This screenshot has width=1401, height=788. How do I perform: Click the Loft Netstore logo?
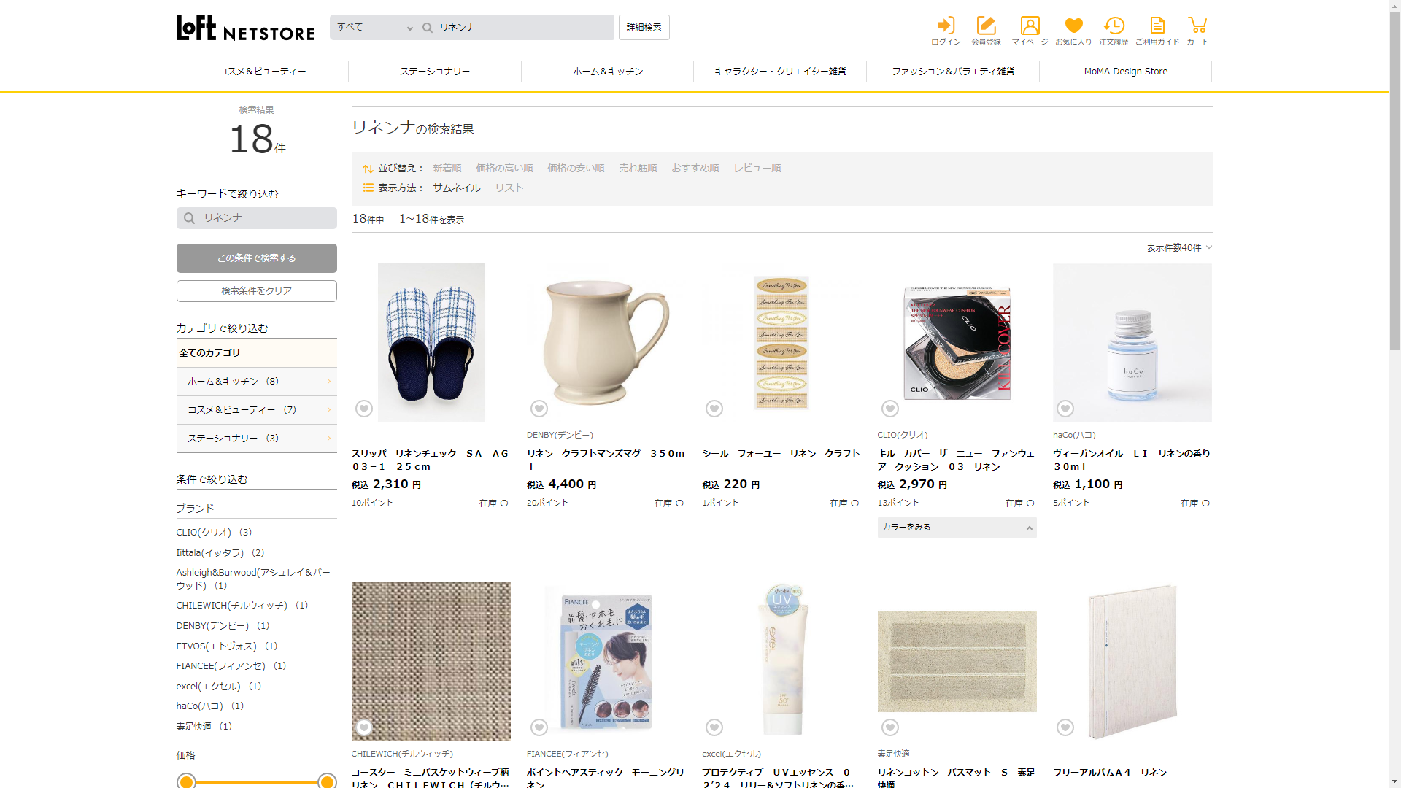pos(246,28)
